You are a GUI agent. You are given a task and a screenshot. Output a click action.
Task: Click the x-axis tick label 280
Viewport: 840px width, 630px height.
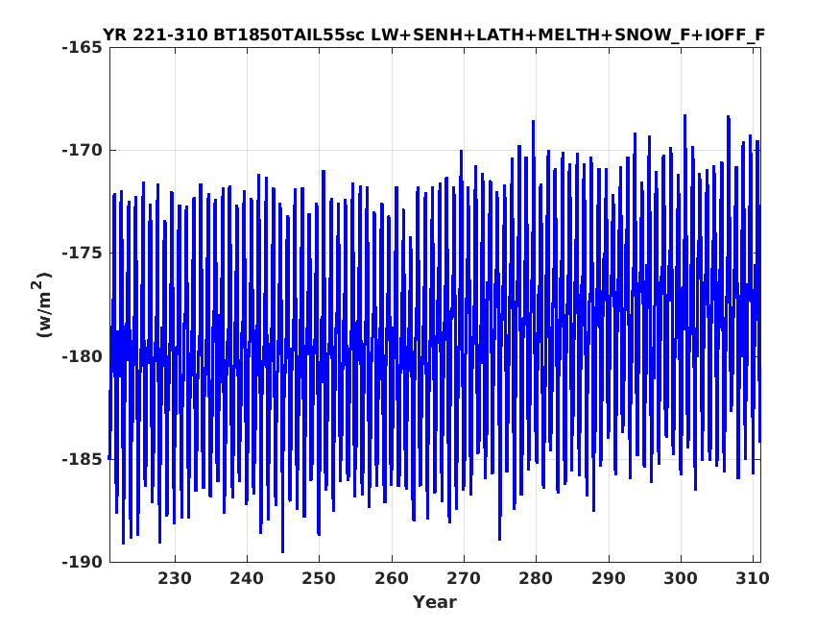pos(537,578)
